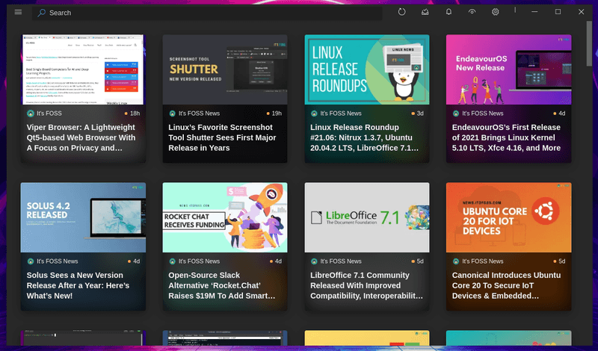Click the search magnifier icon

pos(41,13)
